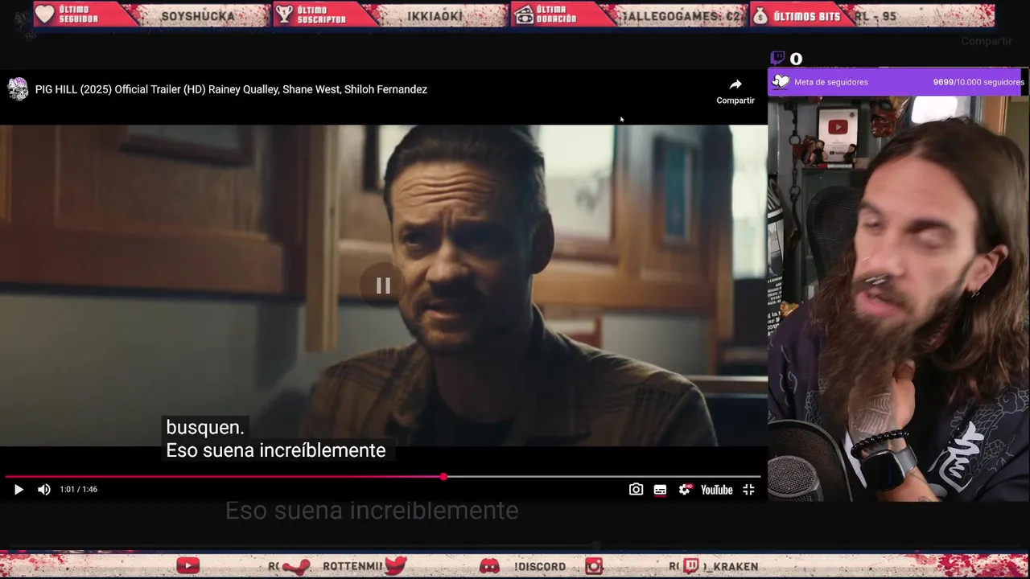Click the play button in the player controls
The image size is (1030, 579).
pos(19,490)
